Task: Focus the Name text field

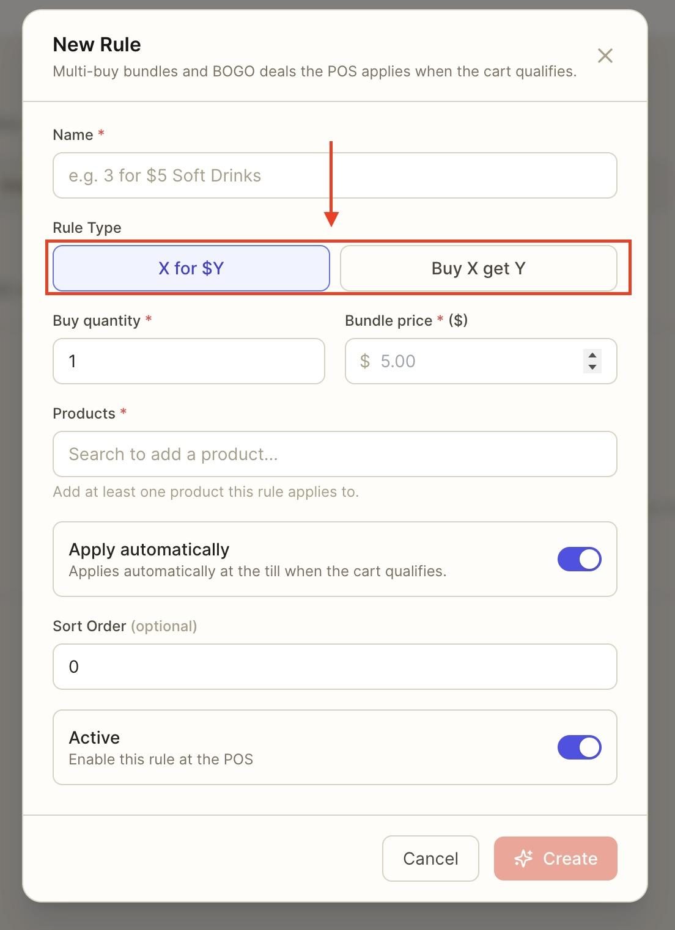Action: pos(335,175)
